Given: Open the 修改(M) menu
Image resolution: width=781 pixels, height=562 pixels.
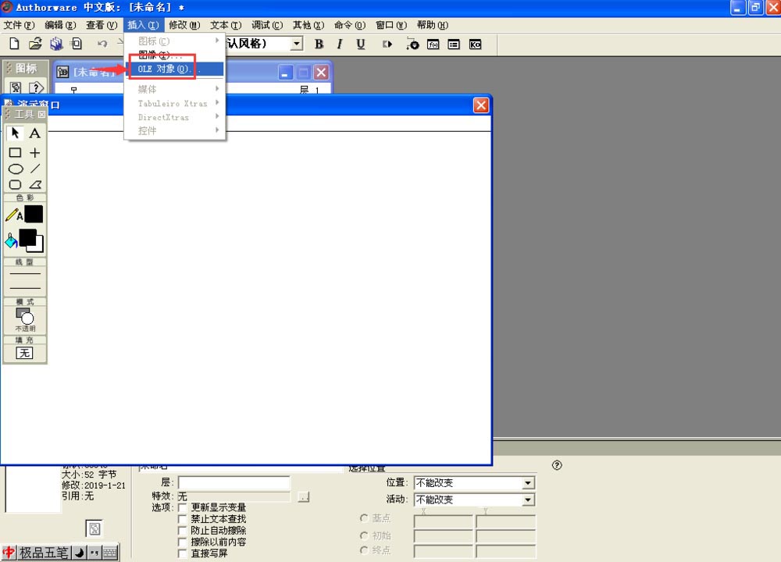Looking at the screenshot, I should [x=184, y=25].
